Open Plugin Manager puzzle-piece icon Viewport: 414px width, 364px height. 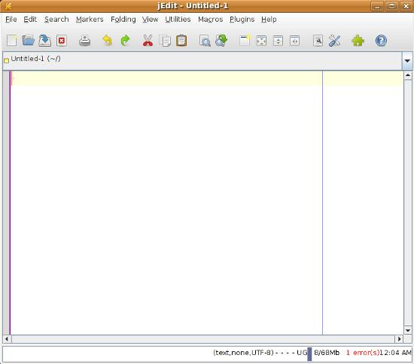[x=358, y=41]
